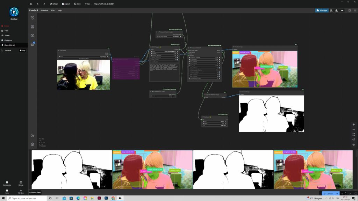358x201 pixels.
Task: Zoom in on the canvas with plus icon
Action: point(353,125)
